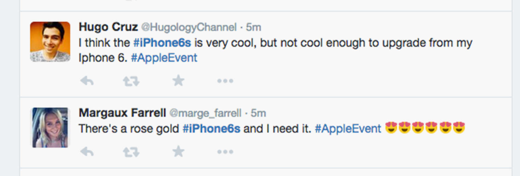Viewport: 520px width, 176px height.
Task: Favorite Hugo Cruz's tweet with star
Action: pos(178,81)
